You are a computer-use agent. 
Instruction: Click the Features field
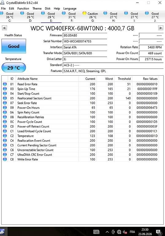point(113,71)
